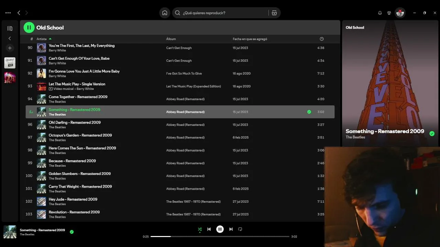Toggle repeat mode
Viewport: 440px width, 247px height.
click(x=240, y=229)
